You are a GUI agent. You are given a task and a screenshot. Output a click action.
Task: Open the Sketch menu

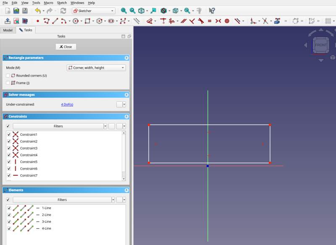(x=62, y=3)
